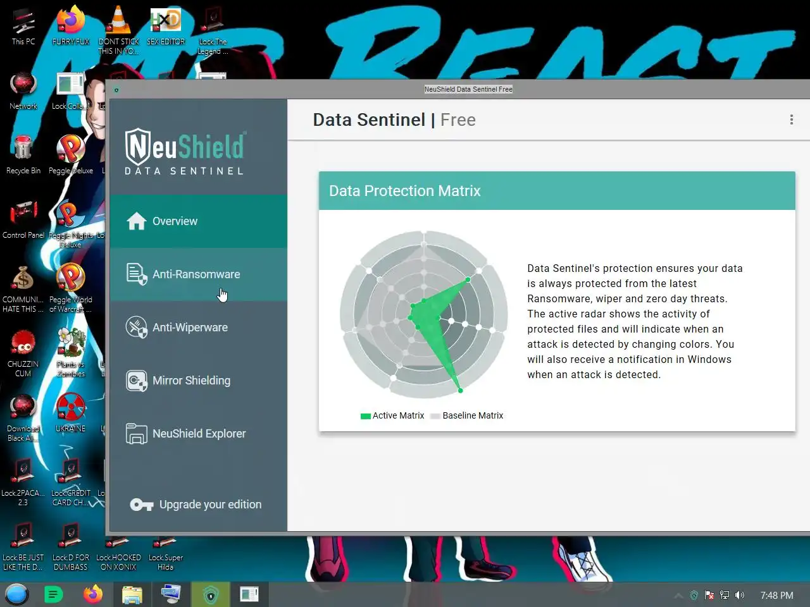
Task: Select the Lock.CREDIT CARD desktop icon
Action: pyautogui.click(x=71, y=482)
